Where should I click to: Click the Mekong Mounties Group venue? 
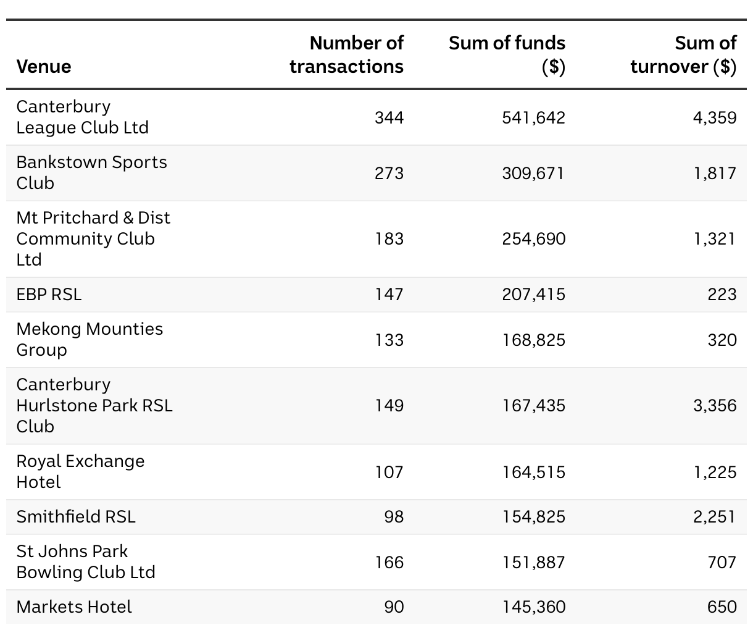click(x=89, y=339)
